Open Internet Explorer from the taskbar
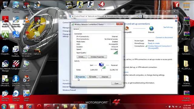 pos(30,106)
